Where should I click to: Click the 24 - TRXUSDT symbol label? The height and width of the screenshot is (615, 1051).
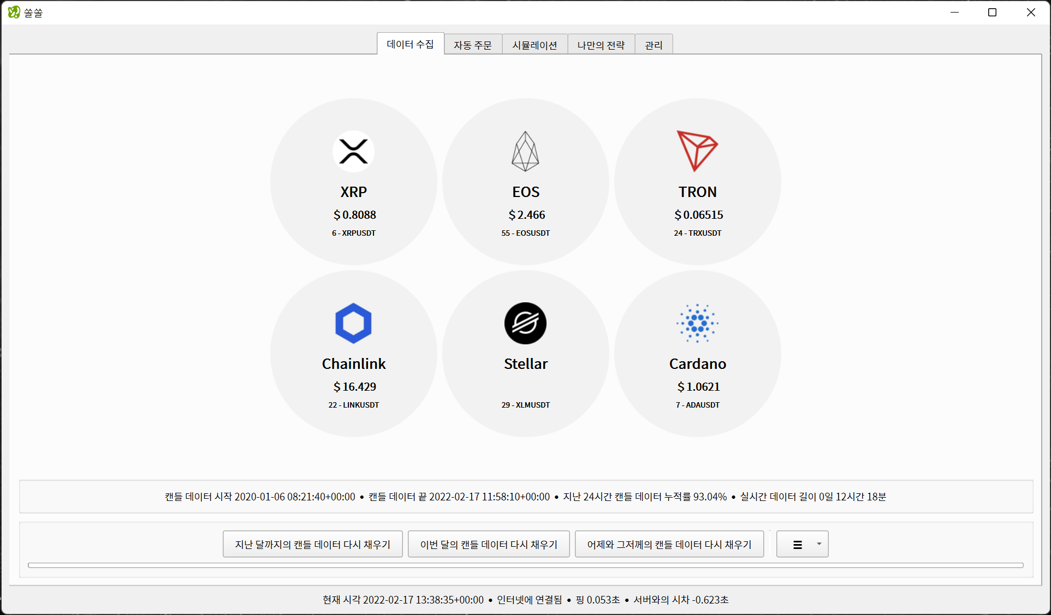point(698,233)
